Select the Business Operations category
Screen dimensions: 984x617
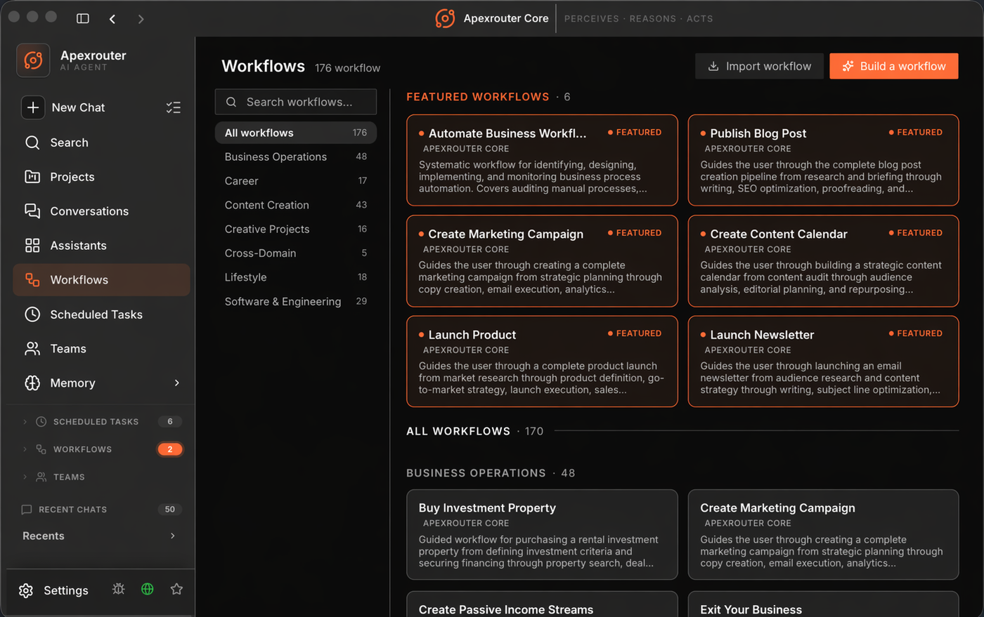click(x=296, y=157)
